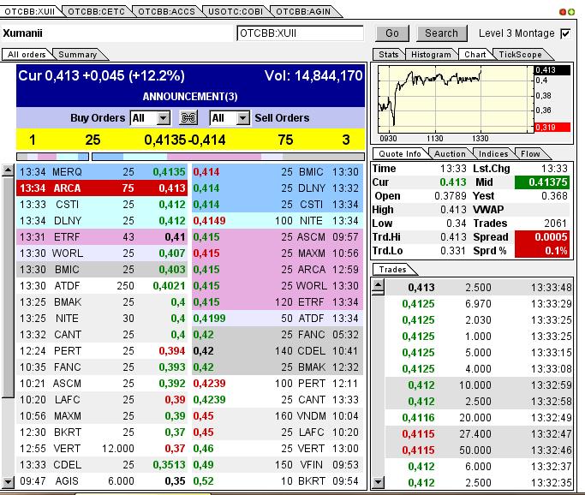This screenshot has height=495, width=585.
Task: Click the order book vertical scrollbar thumb
Action: coord(8,287)
